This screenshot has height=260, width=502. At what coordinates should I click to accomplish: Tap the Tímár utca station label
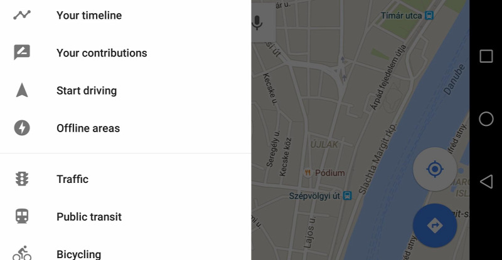pos(407,16)
